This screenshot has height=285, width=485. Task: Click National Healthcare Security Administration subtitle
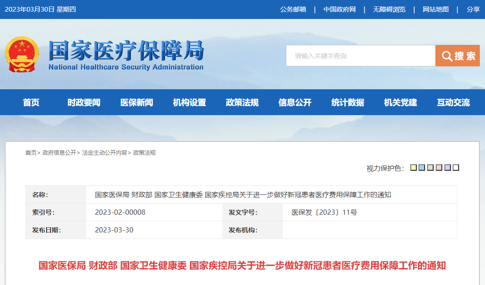click(x=126, y=67)
